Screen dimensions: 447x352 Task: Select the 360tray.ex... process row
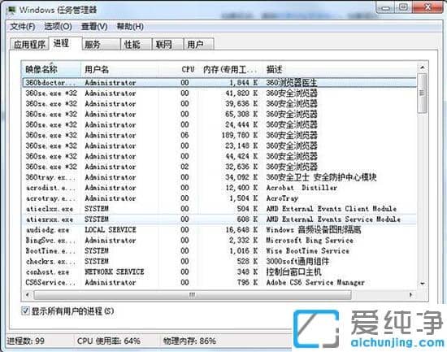pyautogui.click(x=219, y=177)
